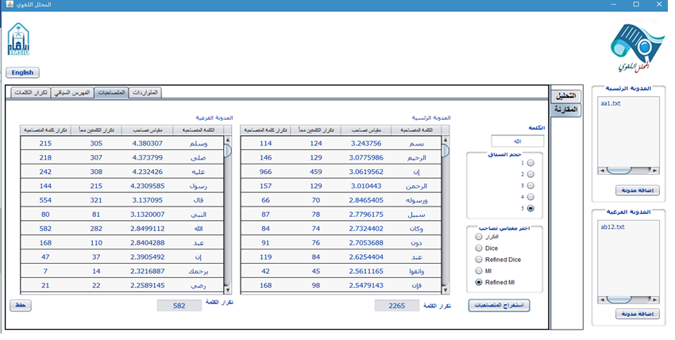The height and width of the screenshot is (340, 675).
Task: Select the value 3.0619562 cell
Action: click(366, 172)
